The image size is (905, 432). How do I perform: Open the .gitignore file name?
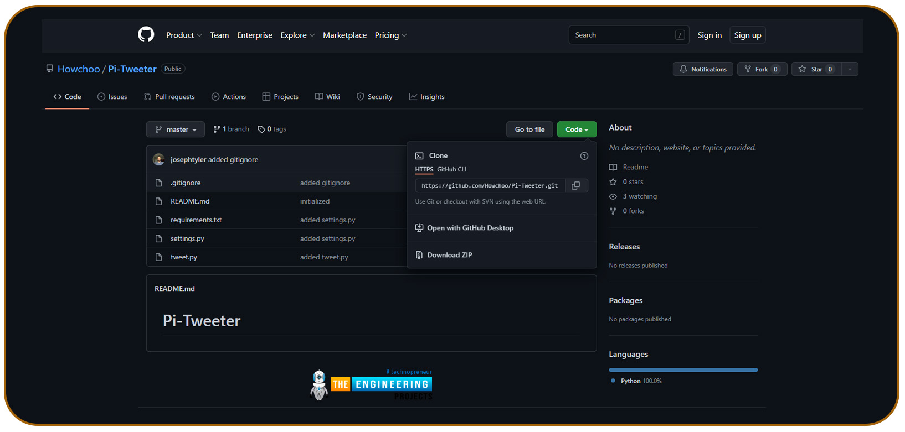coord(186,183)
